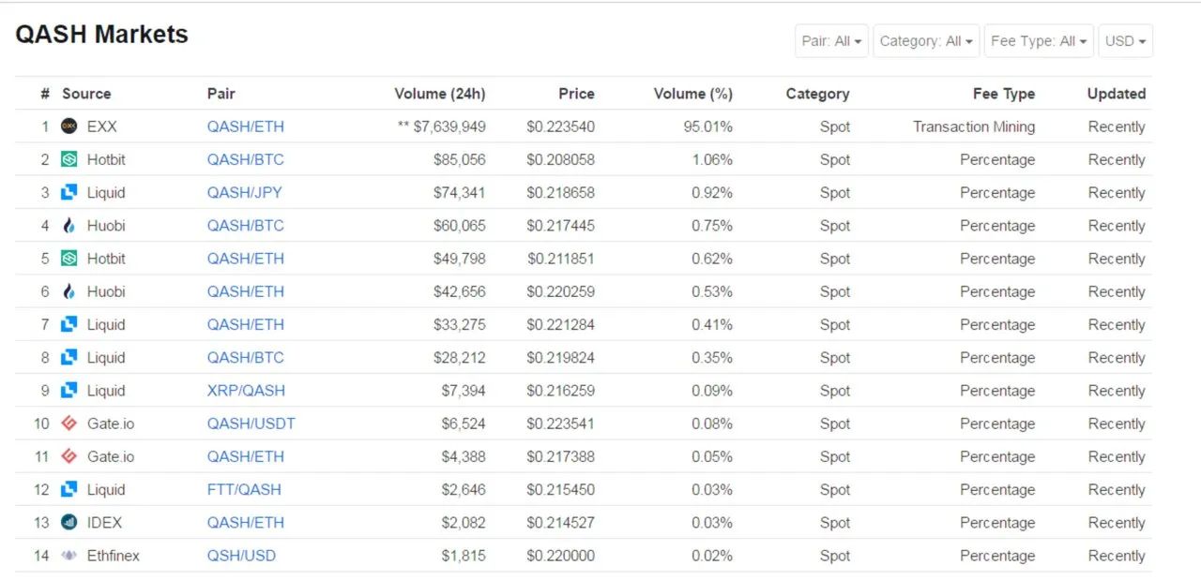Click the 1.06% volume share
Image resolution: width=1201 pixels, height=580 pixels.
pos(712,159)
